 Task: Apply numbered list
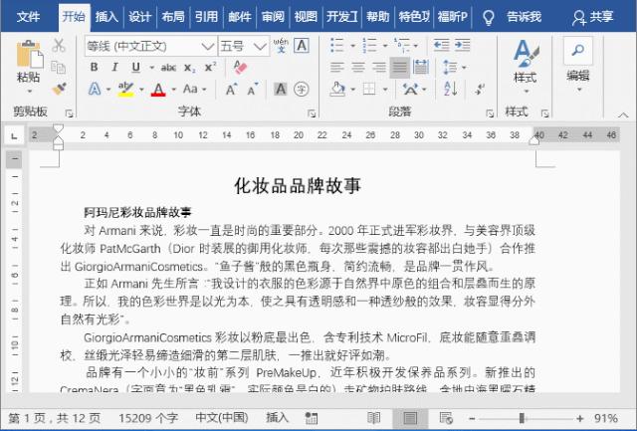click(x=369, y=45)
